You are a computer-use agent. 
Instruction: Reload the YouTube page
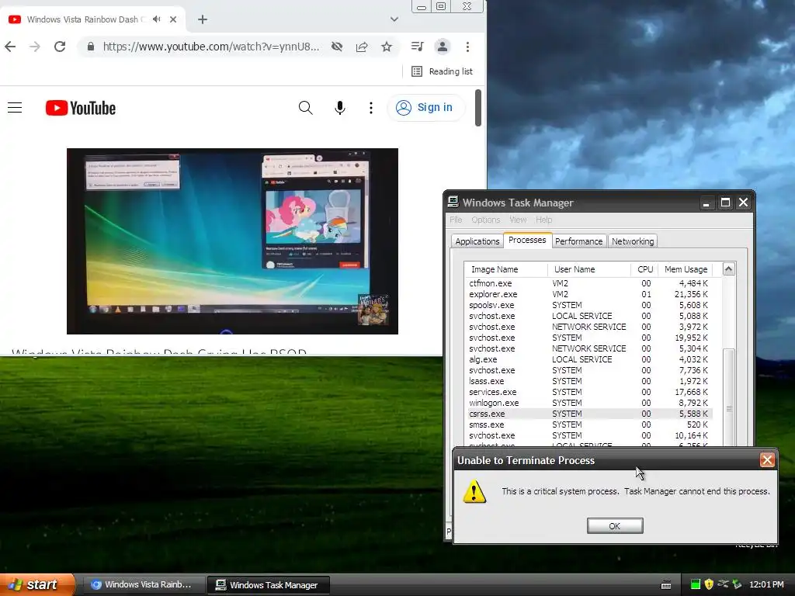coord(60,47)
